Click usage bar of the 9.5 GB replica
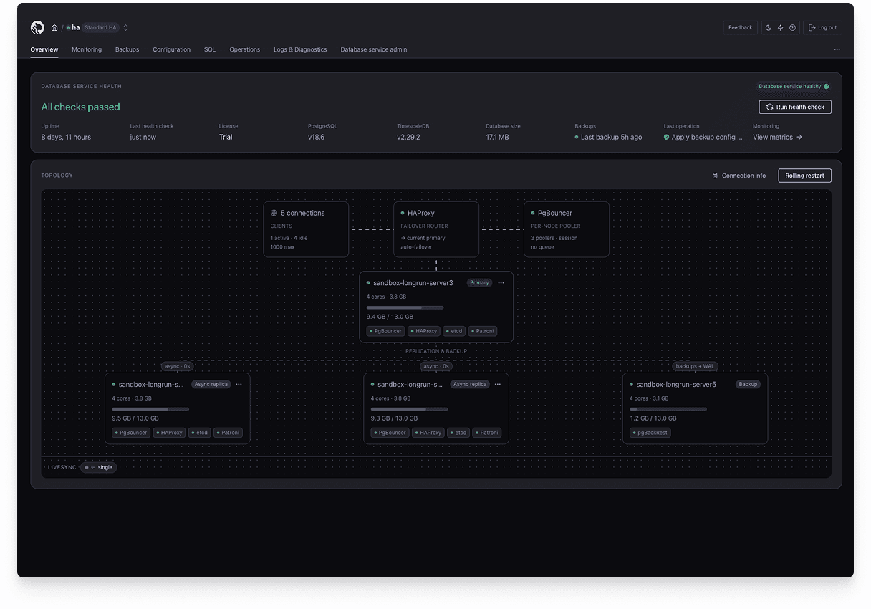Image resolution: width=871 pixels, height=609 pixels. click(150, 409)
